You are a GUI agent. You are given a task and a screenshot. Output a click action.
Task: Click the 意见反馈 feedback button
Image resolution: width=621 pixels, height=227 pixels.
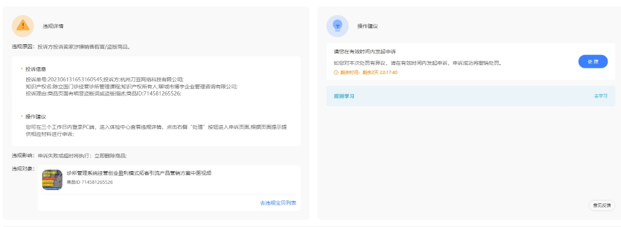click(x=602, y=205)
